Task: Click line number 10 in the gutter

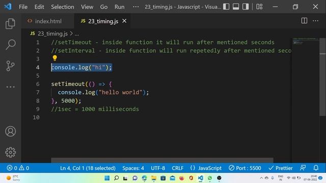Action: pyautogui.click(x=36, y=117)
